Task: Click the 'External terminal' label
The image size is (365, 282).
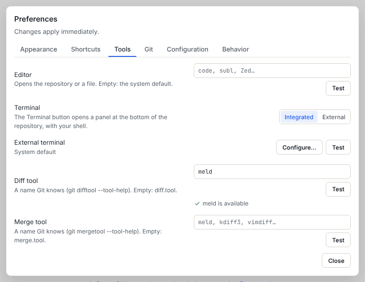Action: tap(39, 142)
